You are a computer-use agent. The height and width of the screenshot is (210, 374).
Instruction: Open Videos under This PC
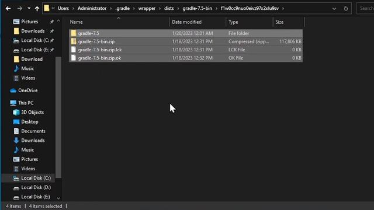28,169
